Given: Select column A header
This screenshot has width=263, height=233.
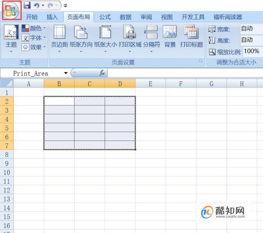Looking at the screenshot, I should coord(29,84).
